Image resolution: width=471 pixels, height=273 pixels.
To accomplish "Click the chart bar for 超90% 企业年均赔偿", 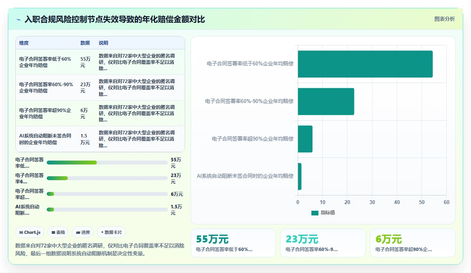I will point(305,139).
